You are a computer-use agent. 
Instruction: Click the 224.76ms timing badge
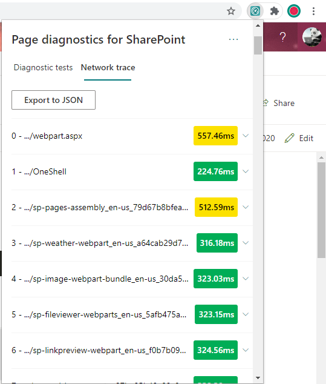click(215, 171)
